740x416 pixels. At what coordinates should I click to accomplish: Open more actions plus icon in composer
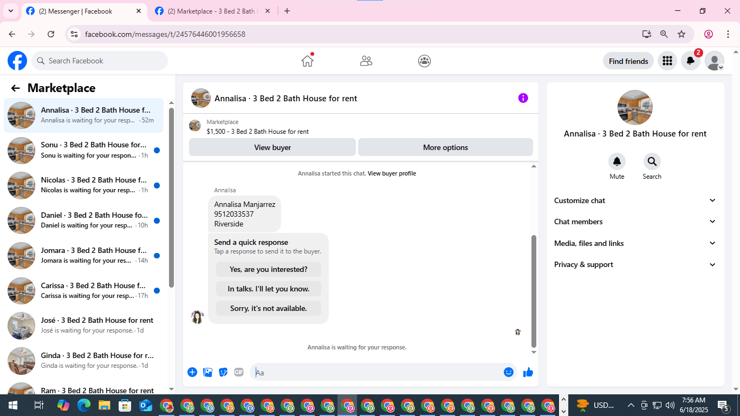tap(192, 372)
